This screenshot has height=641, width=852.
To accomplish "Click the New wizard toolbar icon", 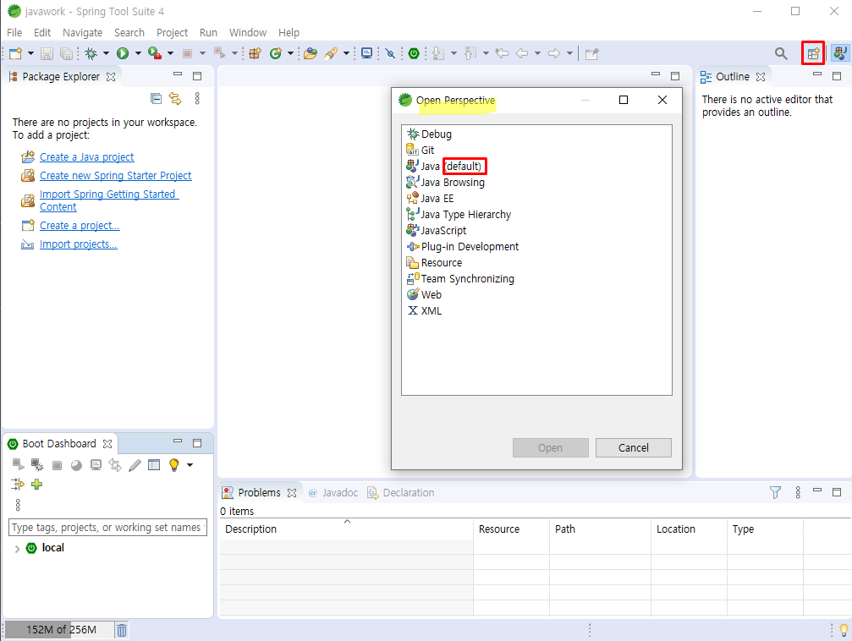I will 16,53.
